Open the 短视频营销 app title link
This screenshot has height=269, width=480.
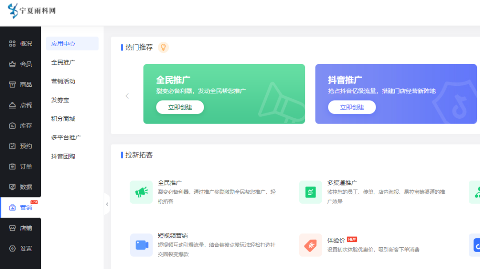click(x=172, y=236)
